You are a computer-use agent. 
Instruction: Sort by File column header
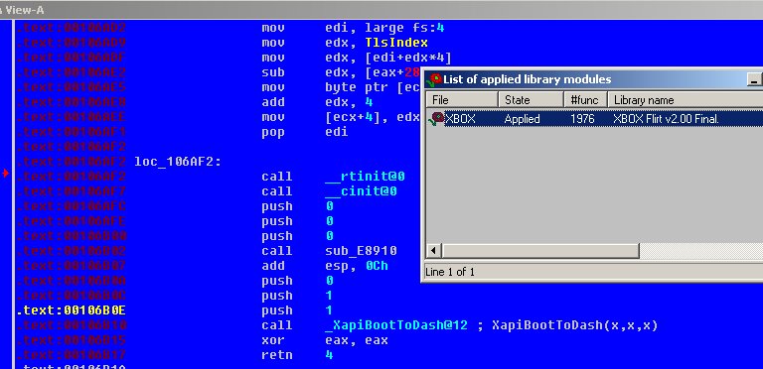click(x=462, y=100)
